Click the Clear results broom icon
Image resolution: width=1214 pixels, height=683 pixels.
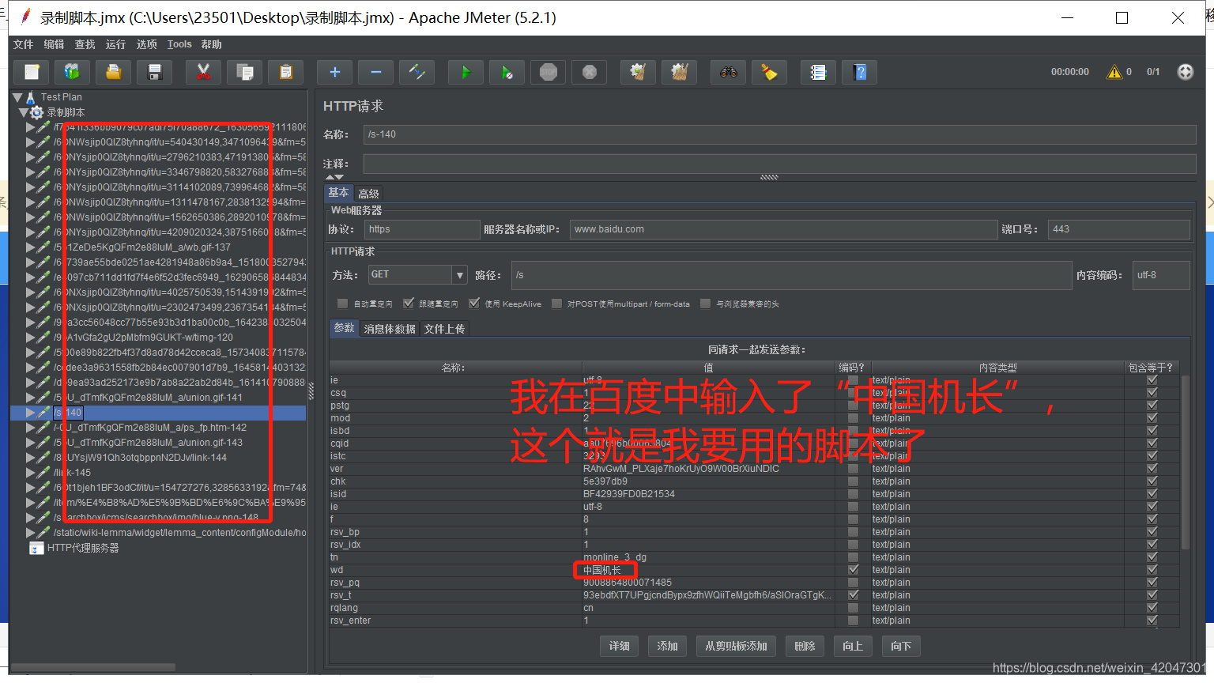[x=639, y=72]
